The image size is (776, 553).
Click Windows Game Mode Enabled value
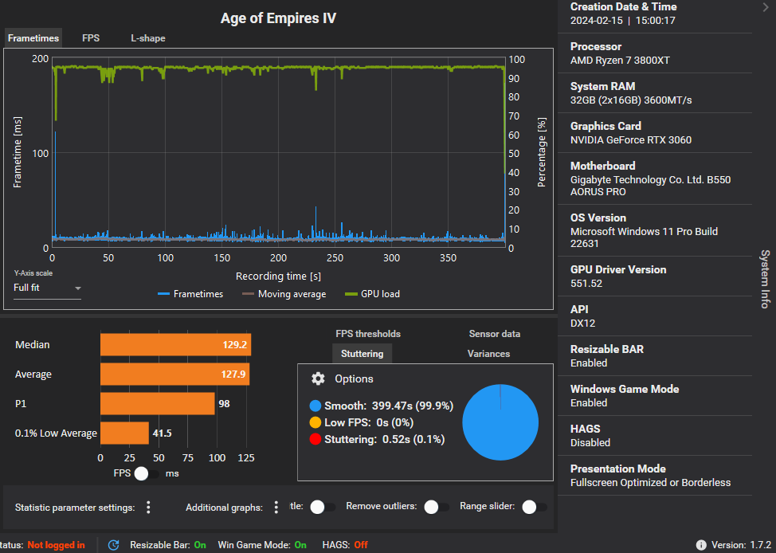pyautogui.click(x=589, y=403)
